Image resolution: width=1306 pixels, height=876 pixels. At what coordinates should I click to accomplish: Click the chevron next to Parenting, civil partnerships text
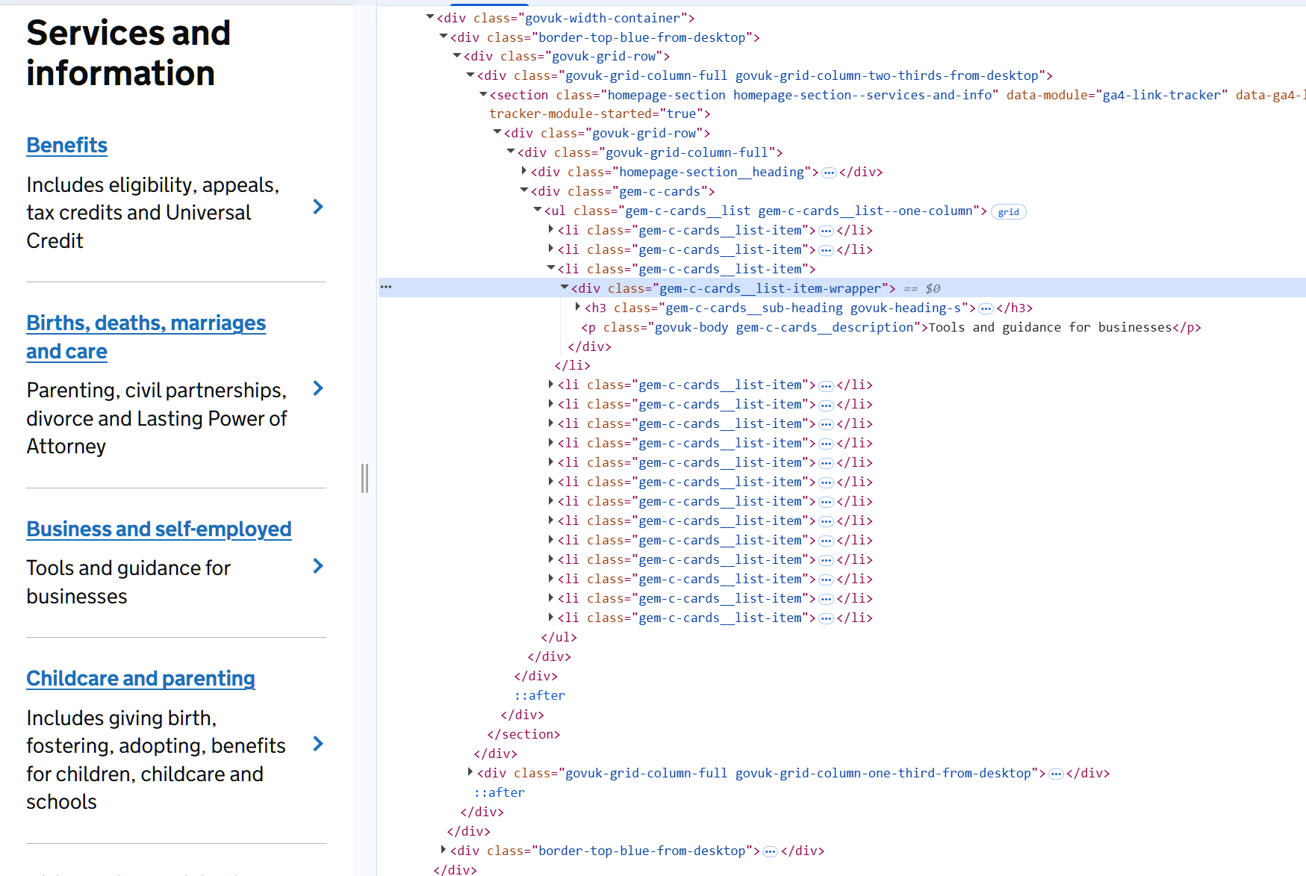[x=318, y=388]
